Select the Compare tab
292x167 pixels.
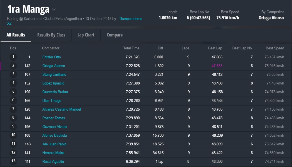(x=114, y=35)
